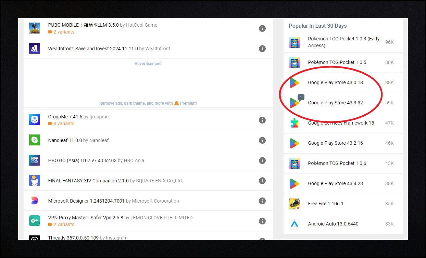Image resolution: width=426 pixels, height=258 pixels.
Task: Open info icon for Nanoleaf 11.0.0
Action: coord(262,140)
